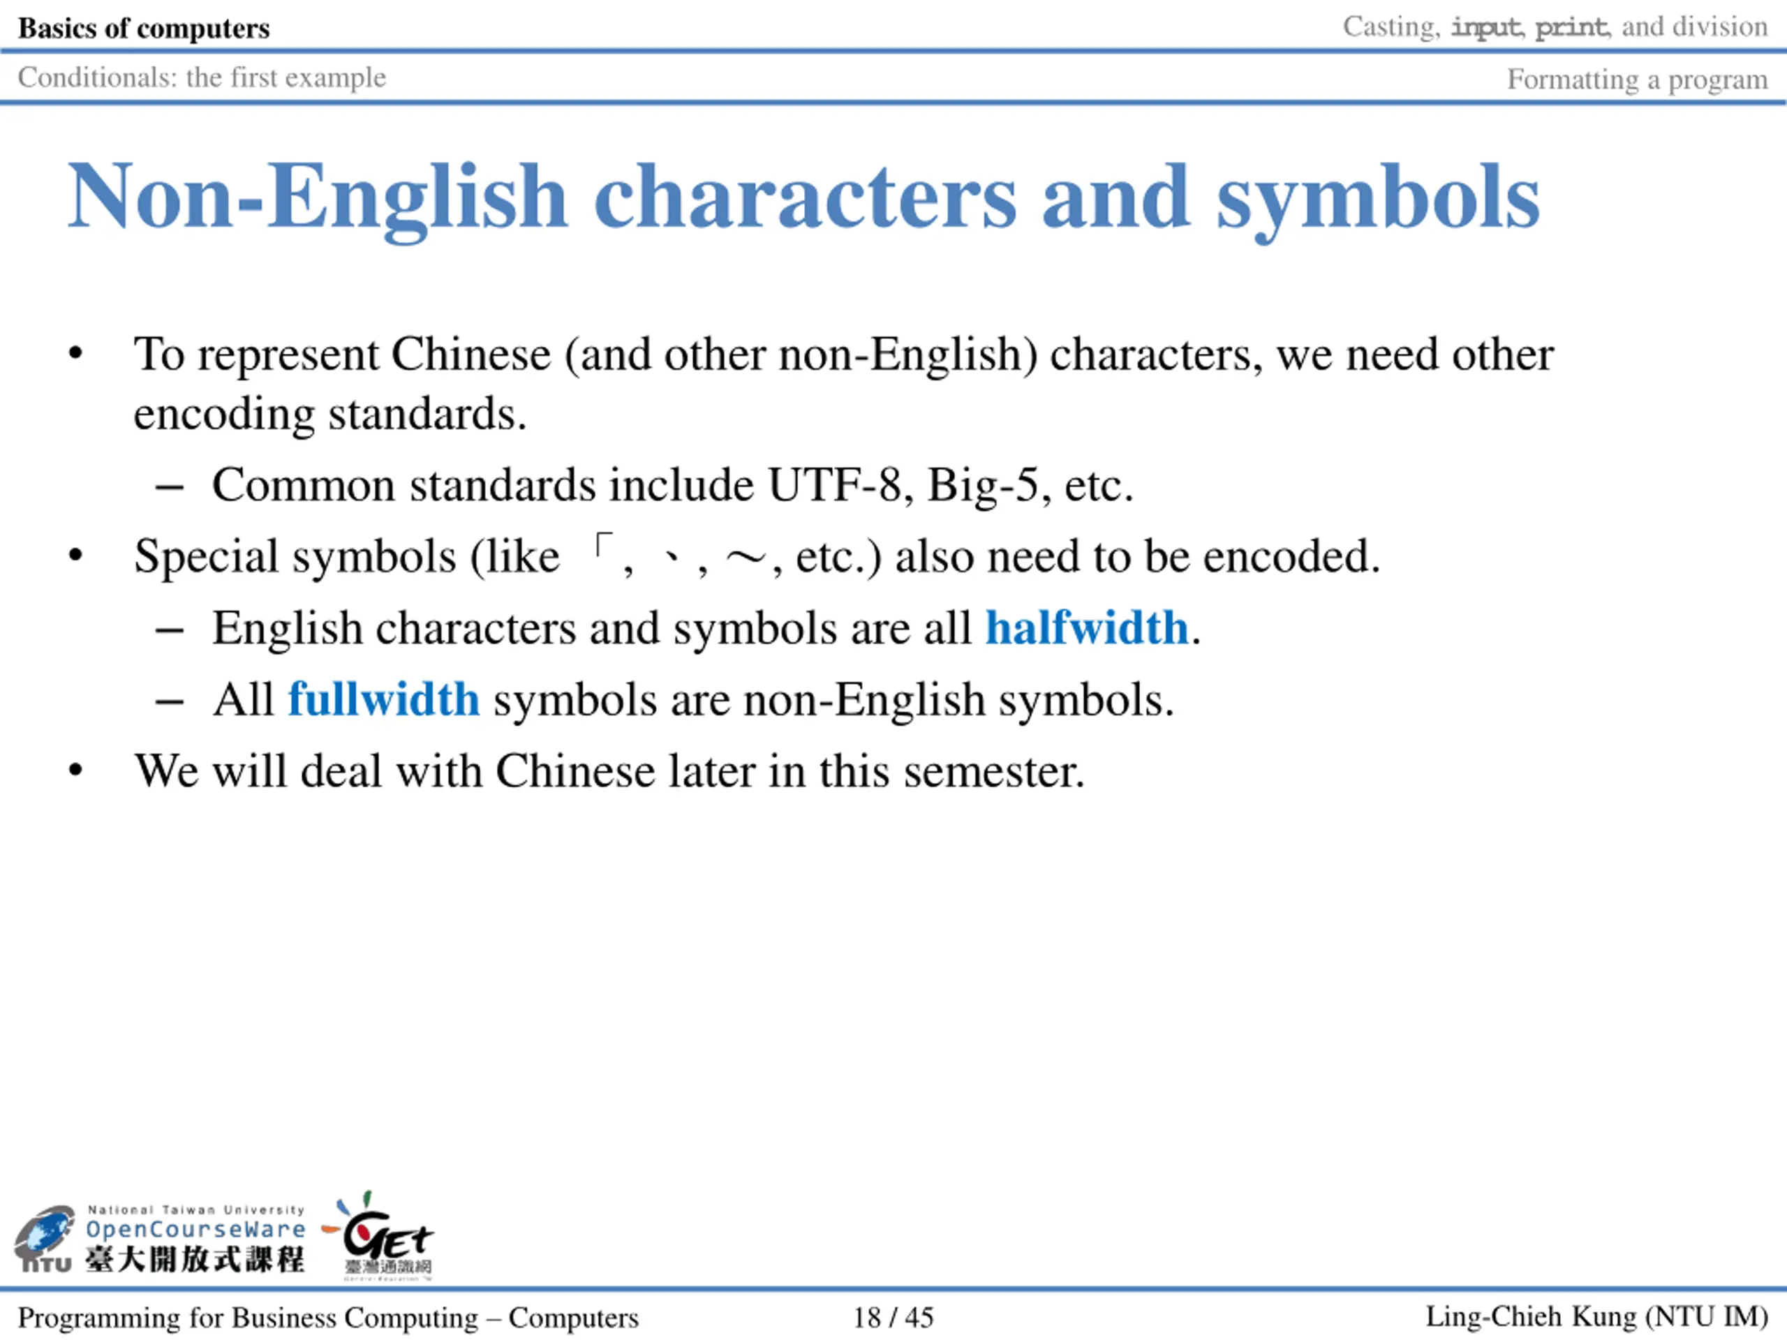
Task: Select the blue halfwidth keyword
Action: point(1087,627)
